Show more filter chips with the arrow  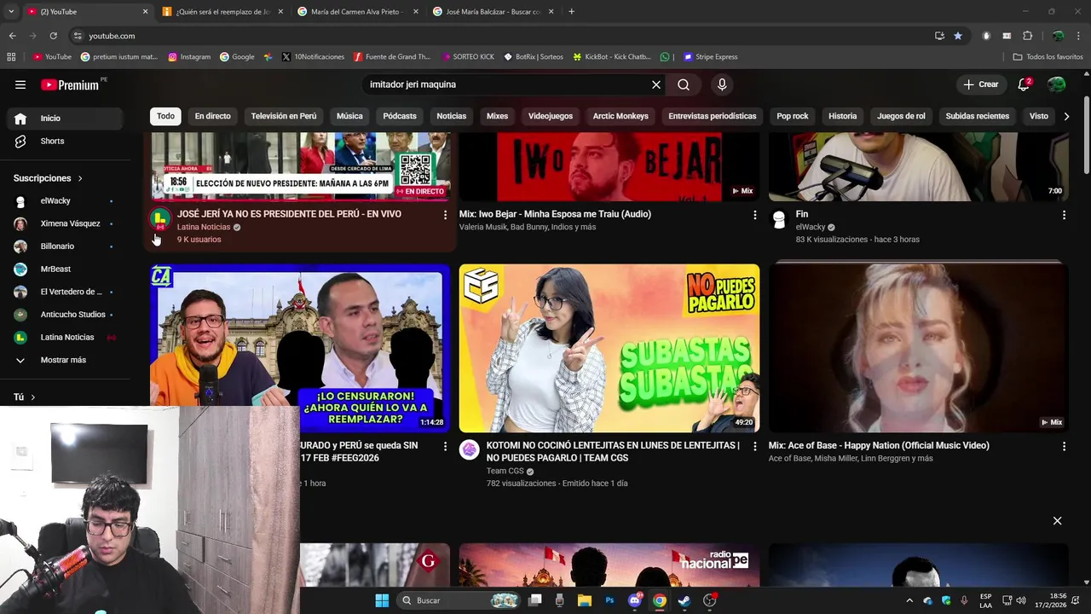tap(1066, 116)
